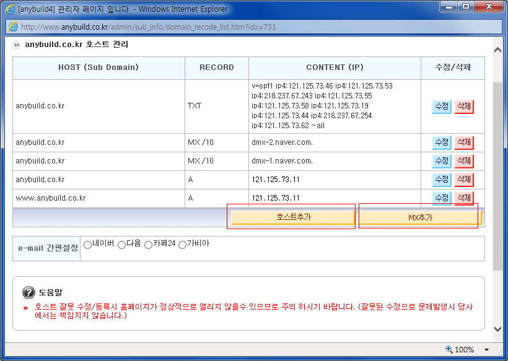Click the zoom magnifier icon in status bar

coord(449,349)
